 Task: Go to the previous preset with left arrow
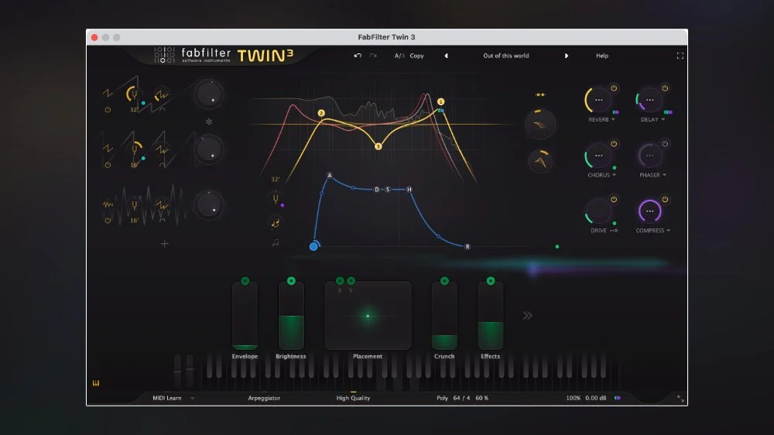click(x=447, y=56)
